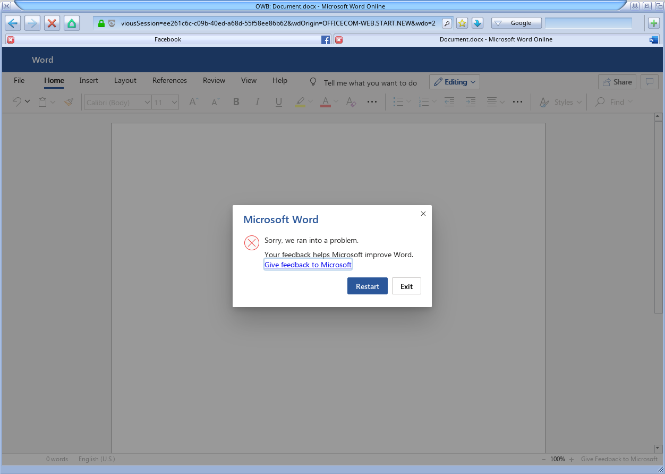Toggle Underline formatting
Image resolution: width=665 pixels, height=474 pixels.
point(279,102)
